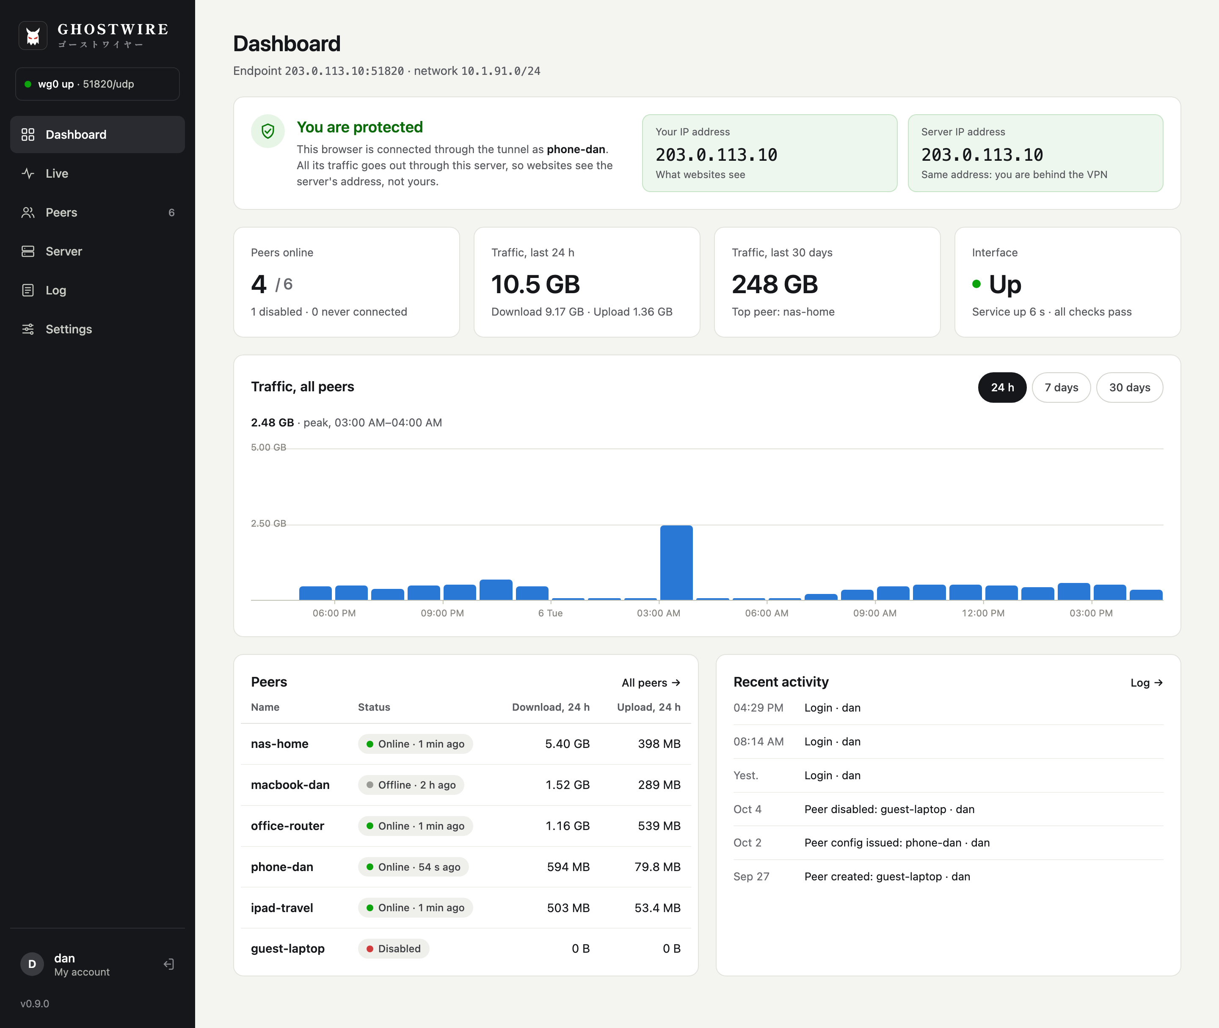The height and width of the screenshot is (1028, 1219).
Task: Click the tall 03:00 AM peak bar
Action: tap(676, 562)
